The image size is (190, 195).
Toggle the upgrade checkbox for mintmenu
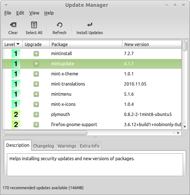[x=36, y=94]
